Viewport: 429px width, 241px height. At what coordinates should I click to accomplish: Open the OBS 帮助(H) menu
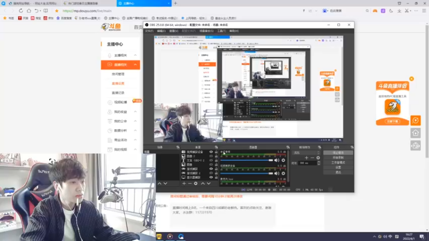(x=234, y=31)
